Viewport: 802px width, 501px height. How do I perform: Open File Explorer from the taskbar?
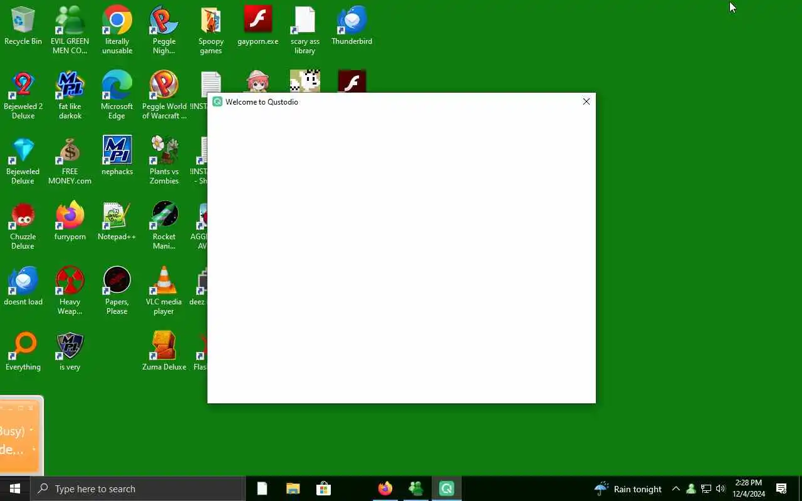click(293, 488)
